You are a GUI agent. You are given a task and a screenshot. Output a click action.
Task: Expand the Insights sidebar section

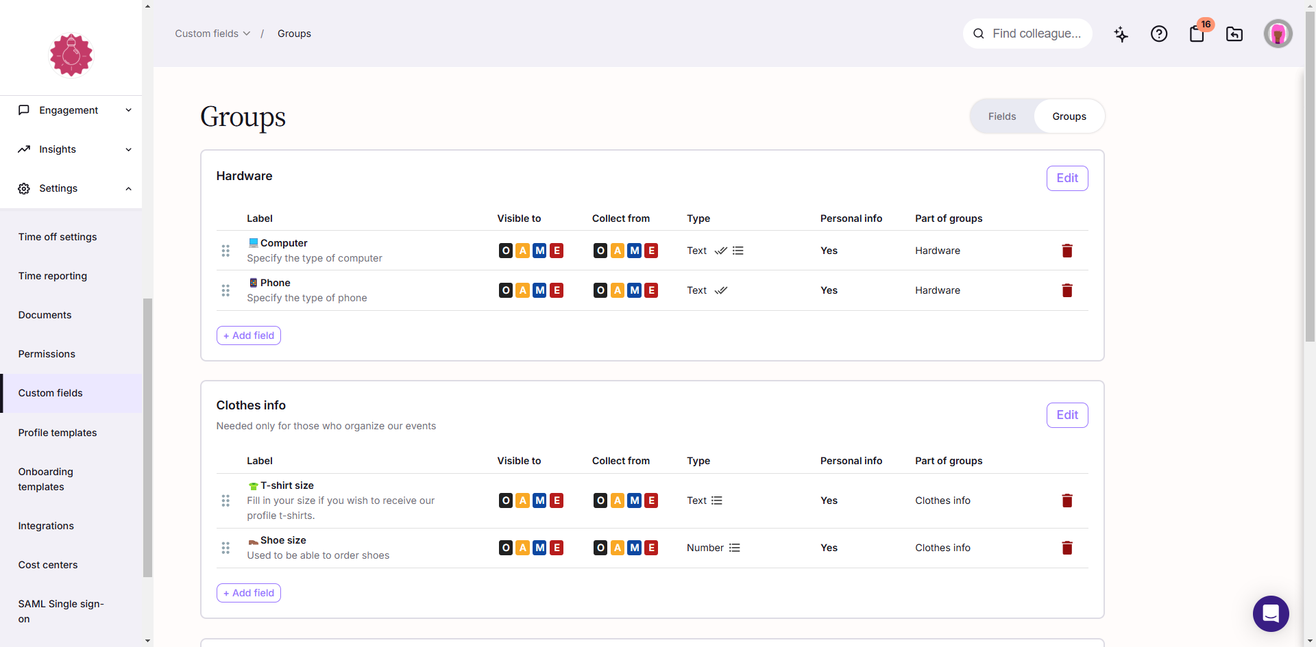point(128,149)
